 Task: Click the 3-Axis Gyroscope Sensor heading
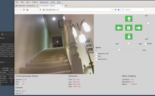tap(27, 76)
